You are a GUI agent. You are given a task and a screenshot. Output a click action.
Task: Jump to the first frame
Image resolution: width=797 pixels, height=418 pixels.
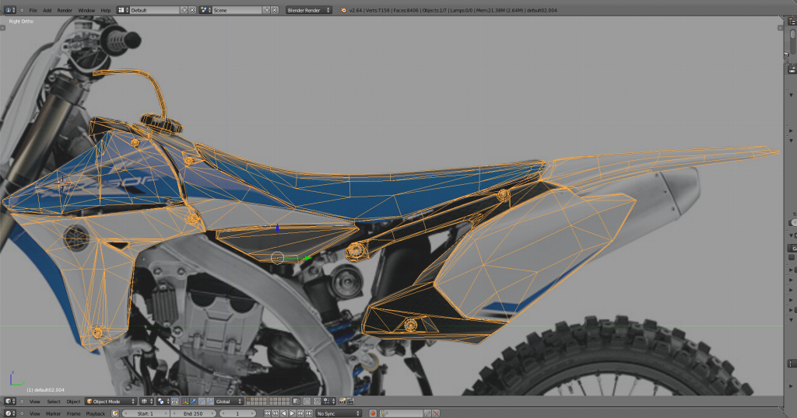click(x=267, y=413)
